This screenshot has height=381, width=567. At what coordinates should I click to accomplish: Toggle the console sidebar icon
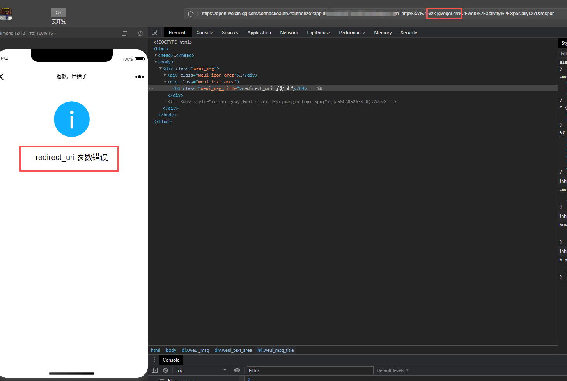tap(155, 370)
